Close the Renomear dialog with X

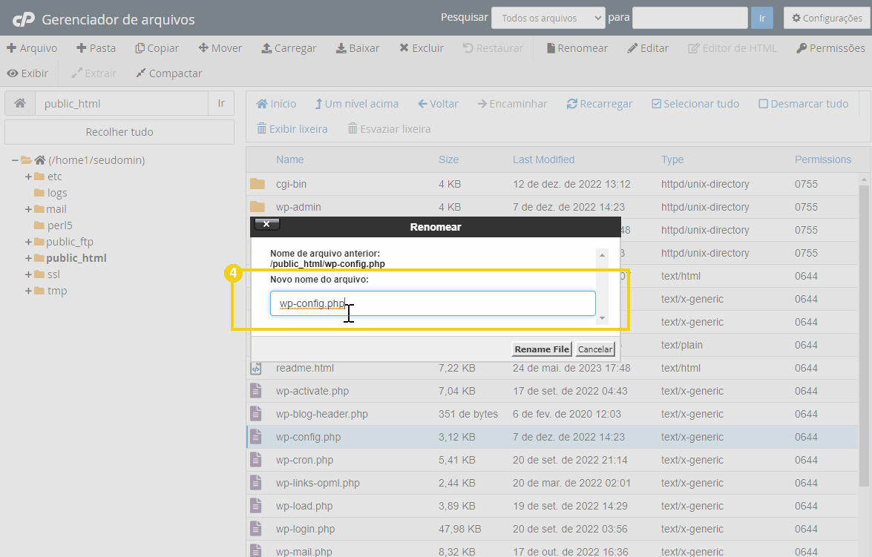click(266, 224)
